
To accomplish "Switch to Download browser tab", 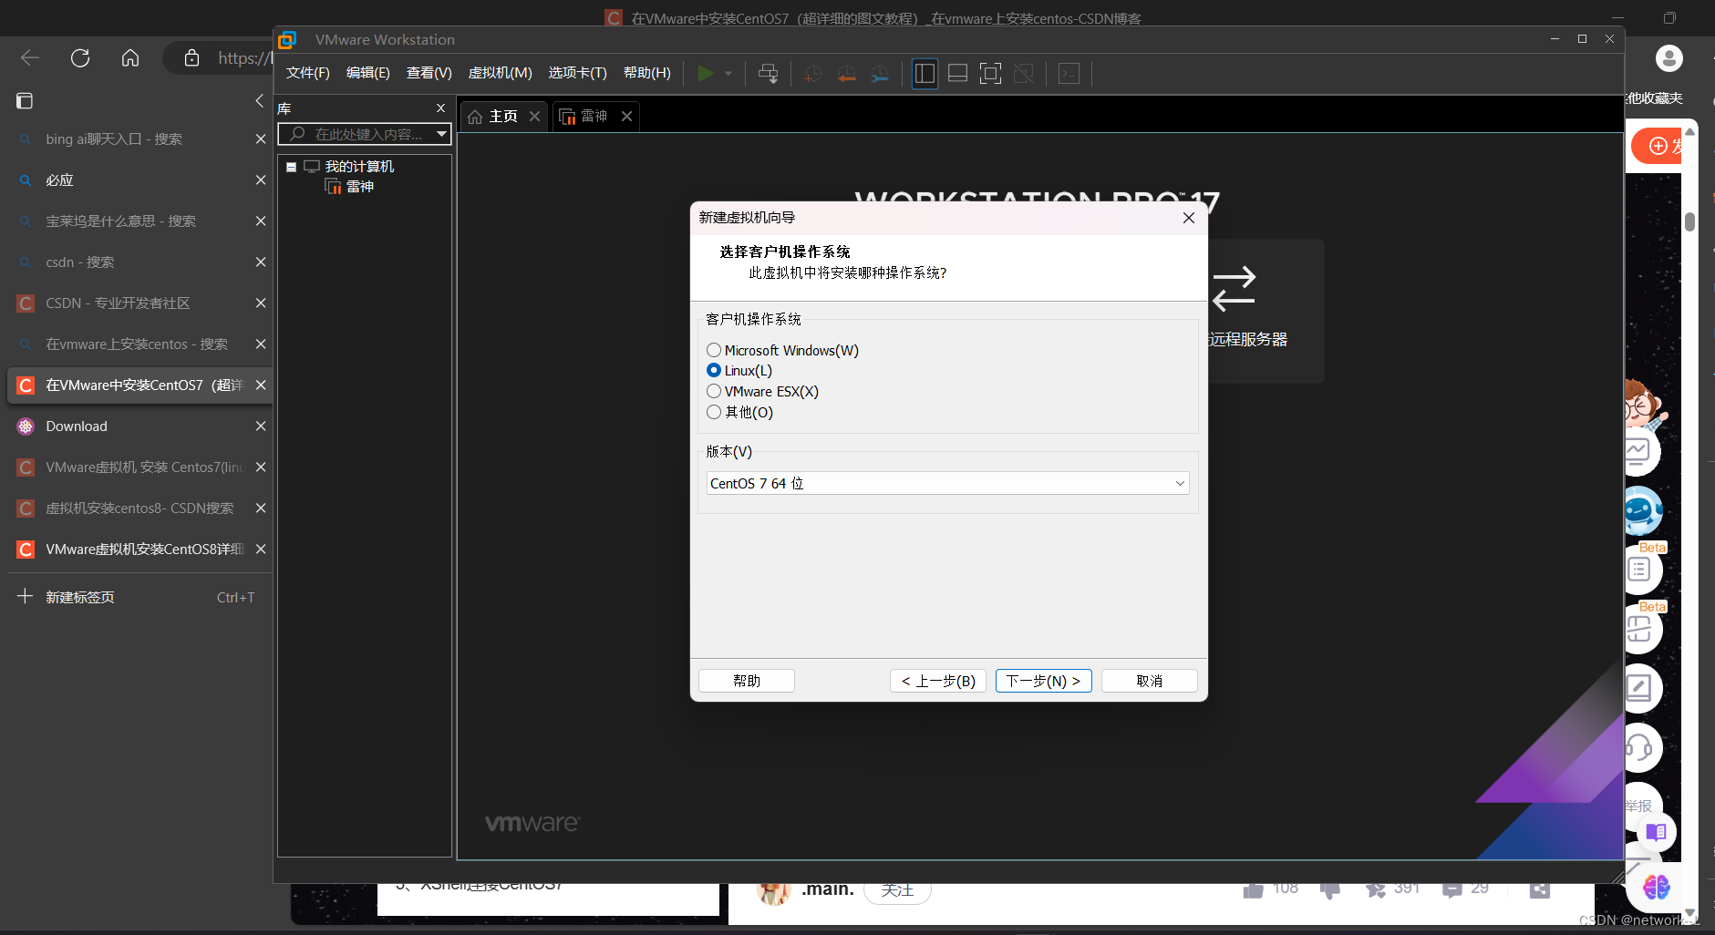I will tap(139, 426).
